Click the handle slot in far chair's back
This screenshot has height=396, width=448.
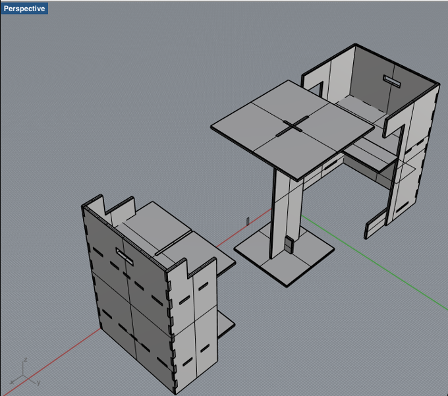pyautogui.click(x=392, y=82)
